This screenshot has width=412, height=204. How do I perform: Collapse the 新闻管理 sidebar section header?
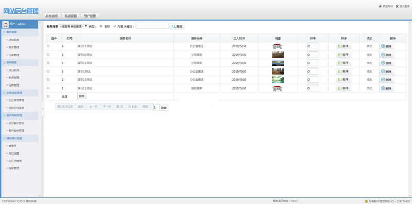20,62
